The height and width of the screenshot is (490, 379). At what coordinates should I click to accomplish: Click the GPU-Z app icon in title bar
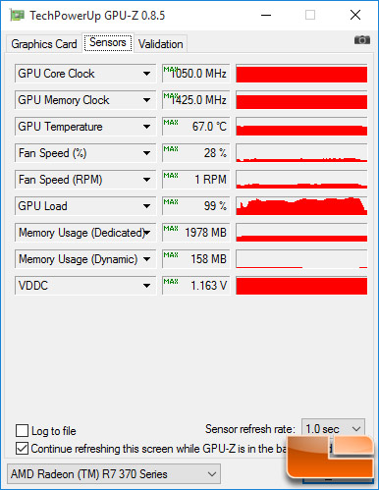pyautogui.click(x=17, y=15)
